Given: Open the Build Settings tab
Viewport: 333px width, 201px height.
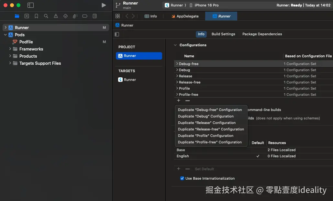Looking at the screenshot, I should coord(223,34).
